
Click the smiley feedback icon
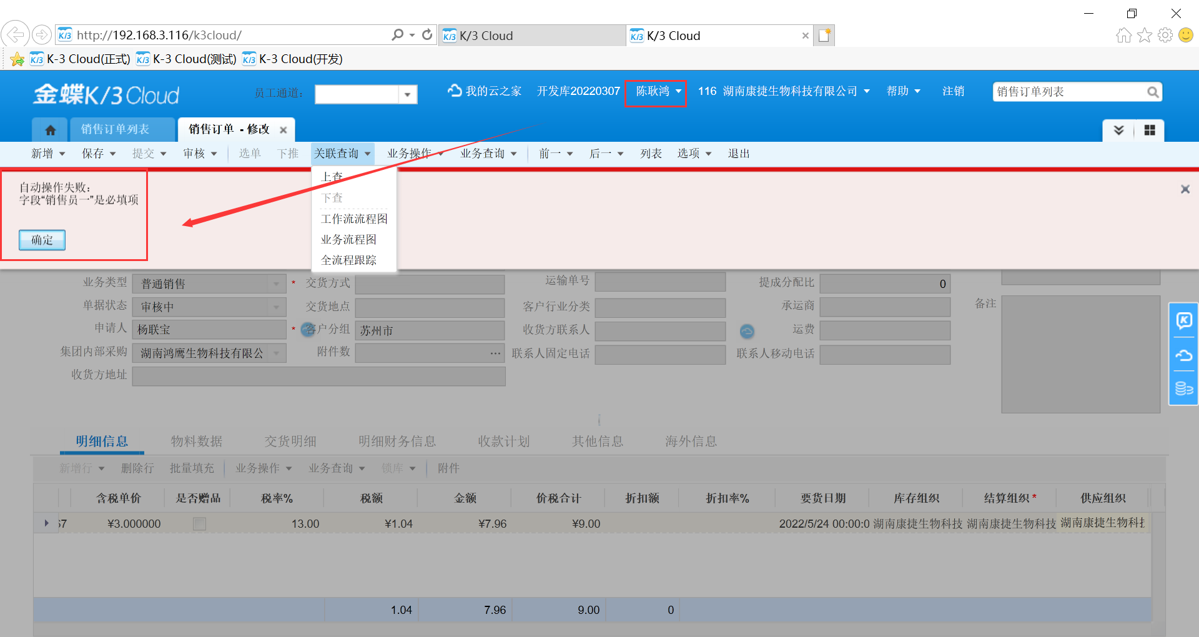coord(1186,35)
